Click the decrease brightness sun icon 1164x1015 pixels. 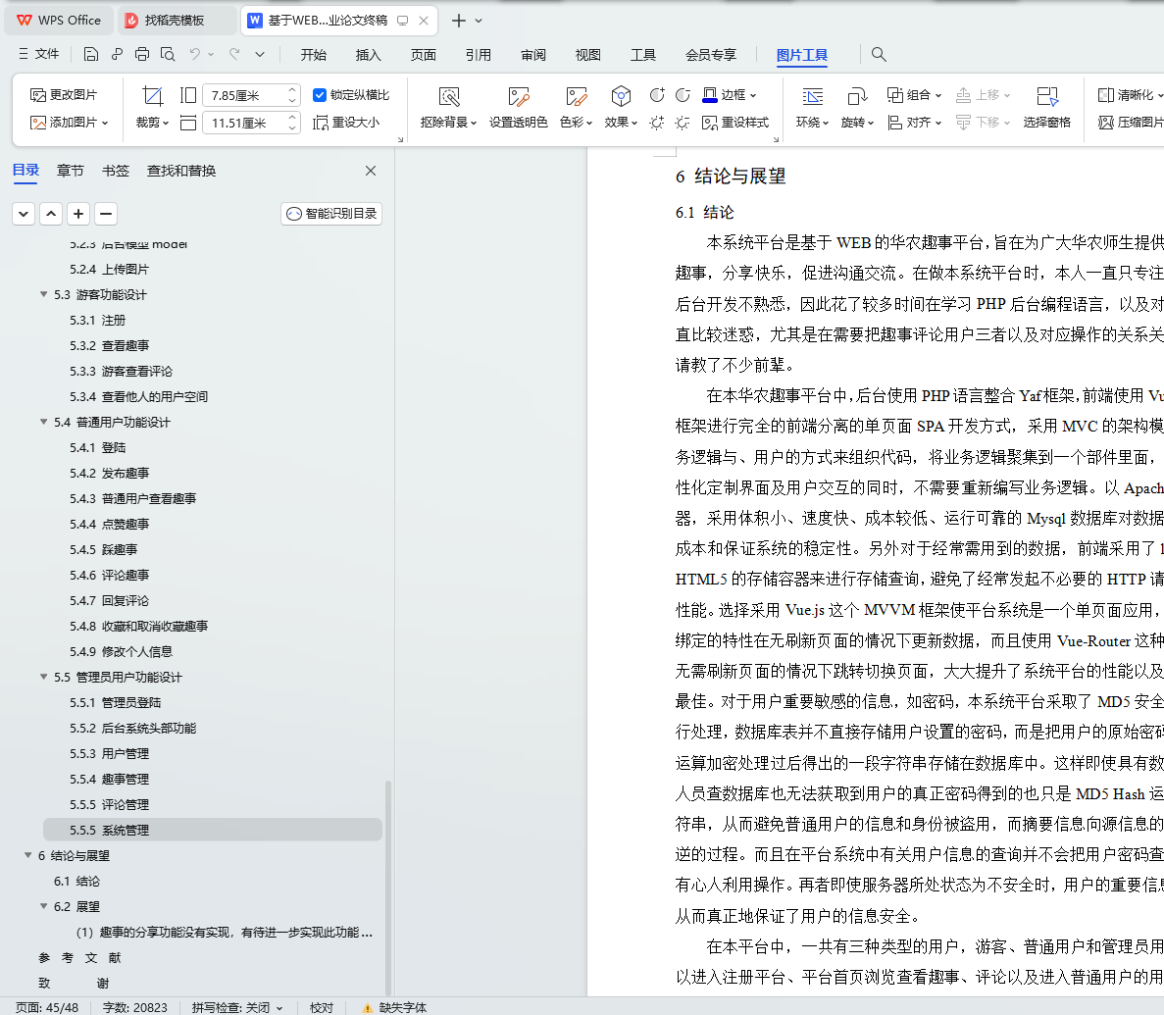[683, 123]
